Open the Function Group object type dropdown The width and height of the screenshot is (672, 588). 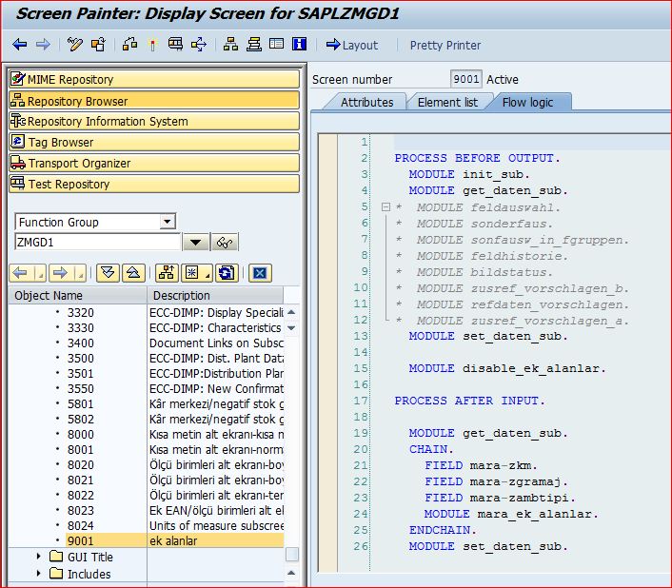pos(168,222)
